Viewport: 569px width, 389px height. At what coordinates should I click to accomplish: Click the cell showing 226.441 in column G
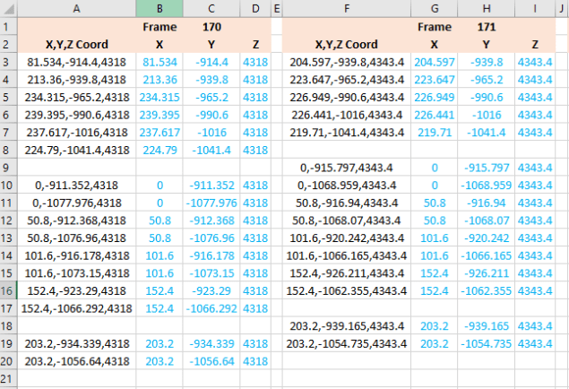tap(434, 115)
